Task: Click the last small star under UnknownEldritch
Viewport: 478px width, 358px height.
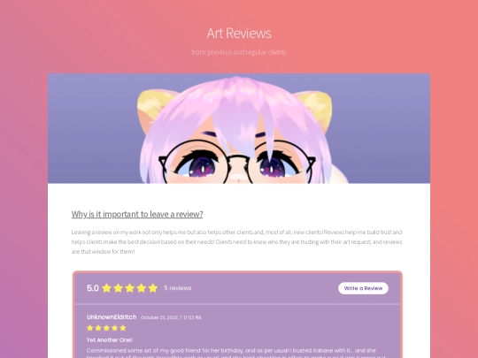Action: (123, 328)
